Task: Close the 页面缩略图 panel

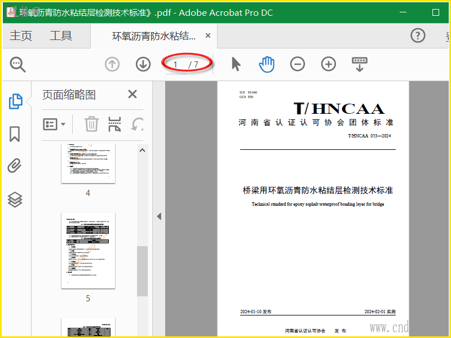Action: [132, 94]
